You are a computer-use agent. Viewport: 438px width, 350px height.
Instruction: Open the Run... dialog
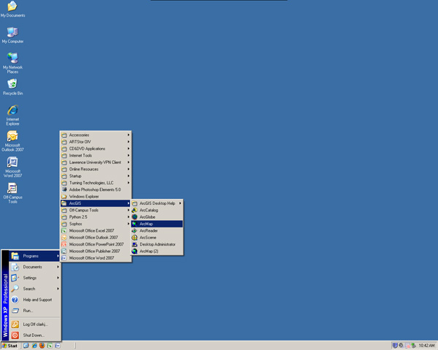[35, 311]
